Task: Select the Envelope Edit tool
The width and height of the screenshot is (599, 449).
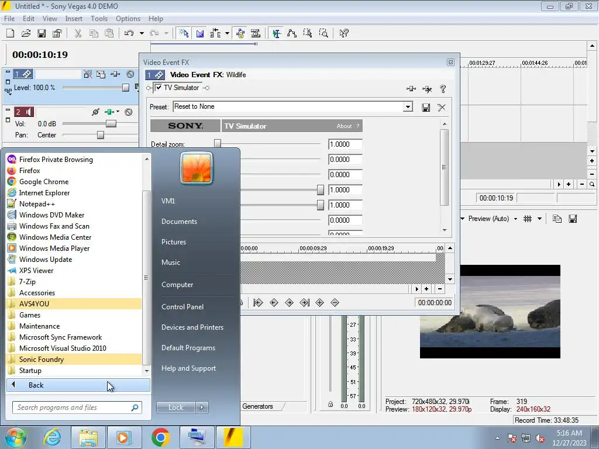Action: click(292, 33)
